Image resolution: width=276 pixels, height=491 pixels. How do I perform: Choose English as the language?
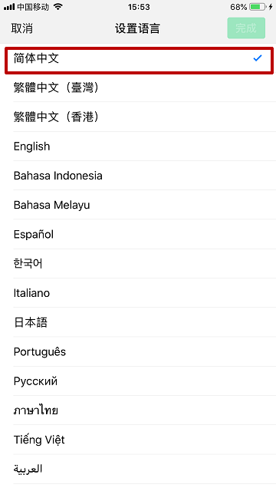[138, 147]
